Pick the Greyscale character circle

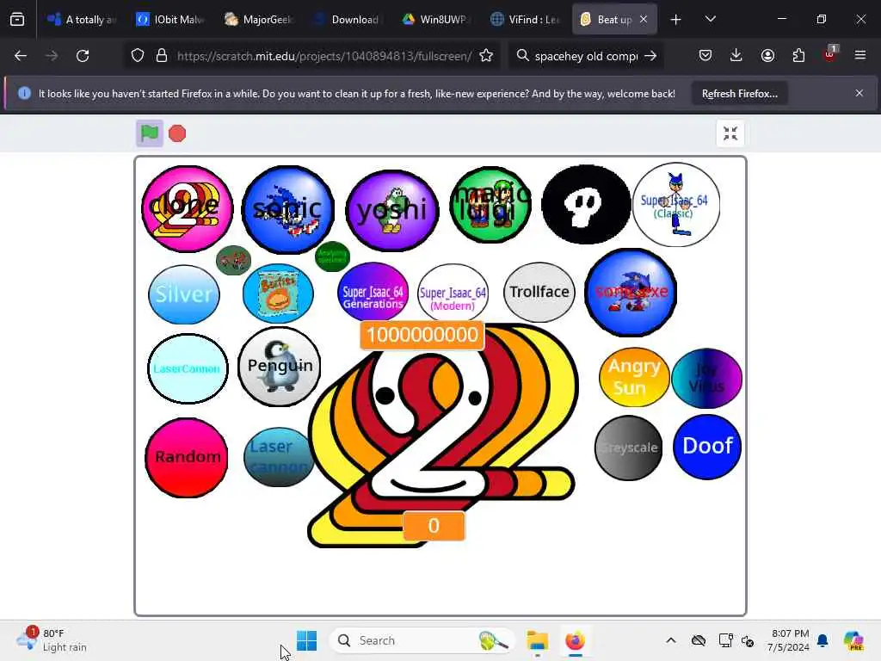629,448
